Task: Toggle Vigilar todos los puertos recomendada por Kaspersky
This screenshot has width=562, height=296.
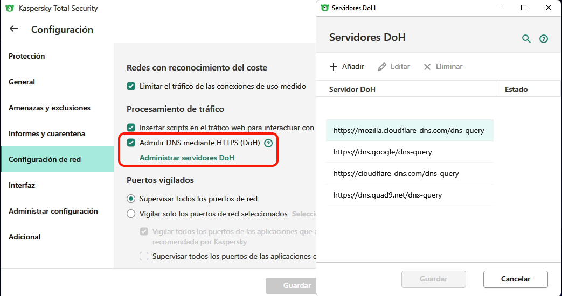Action: pyautogui.click(x=144, y=231)
